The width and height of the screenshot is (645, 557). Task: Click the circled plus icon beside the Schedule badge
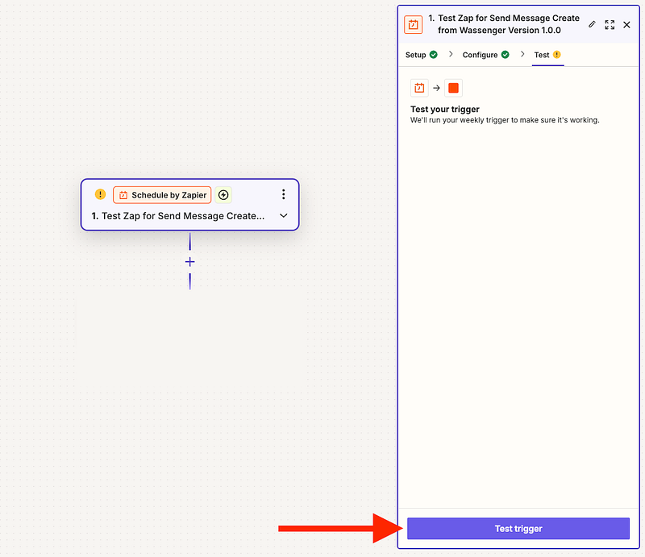(223, 195)
